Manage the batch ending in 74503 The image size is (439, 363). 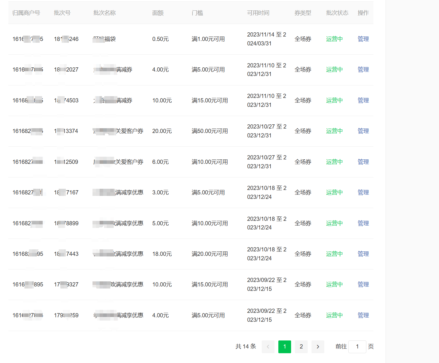point(363,100)
